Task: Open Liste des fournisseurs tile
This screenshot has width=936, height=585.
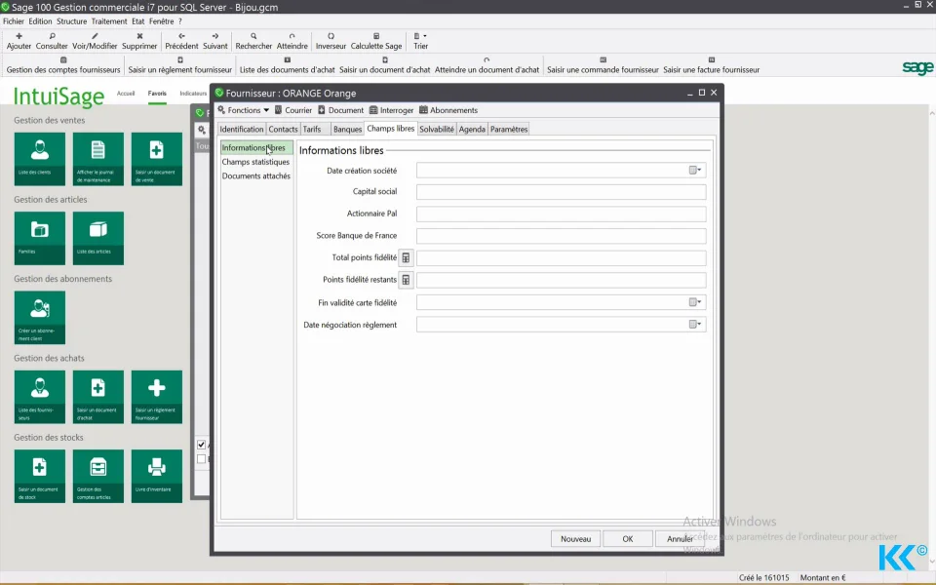Action: (x=40, y=397)
